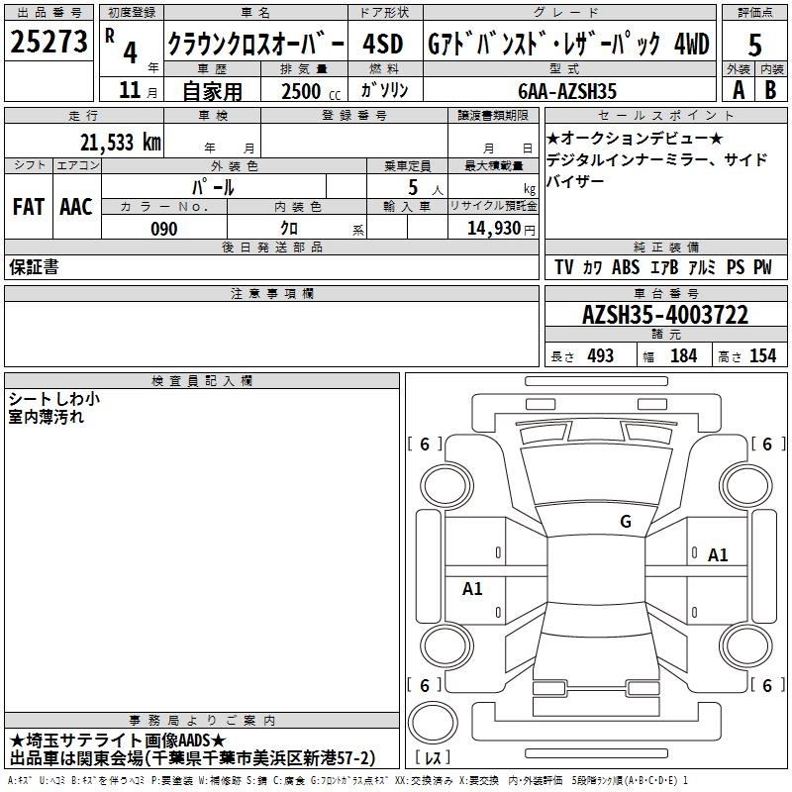Click the 純正装備 header
The width and height of the screenshot is (792, 792).
[x=665, y=247]
